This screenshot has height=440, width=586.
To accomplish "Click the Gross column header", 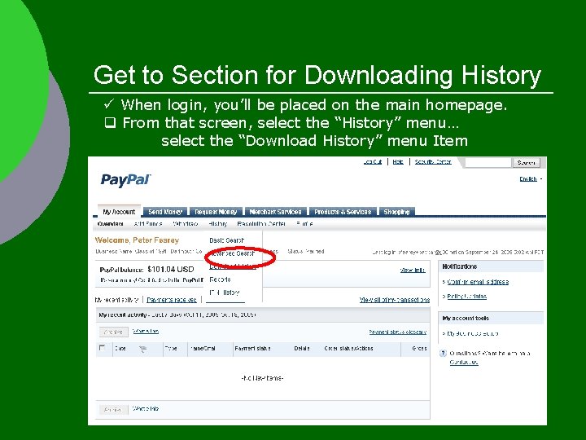I will pos(419,349).
